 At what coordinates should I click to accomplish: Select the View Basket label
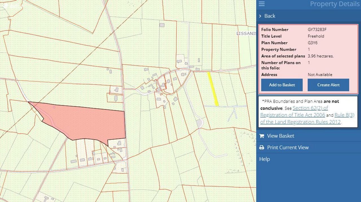pyautogui.click(x=280, y=136)
